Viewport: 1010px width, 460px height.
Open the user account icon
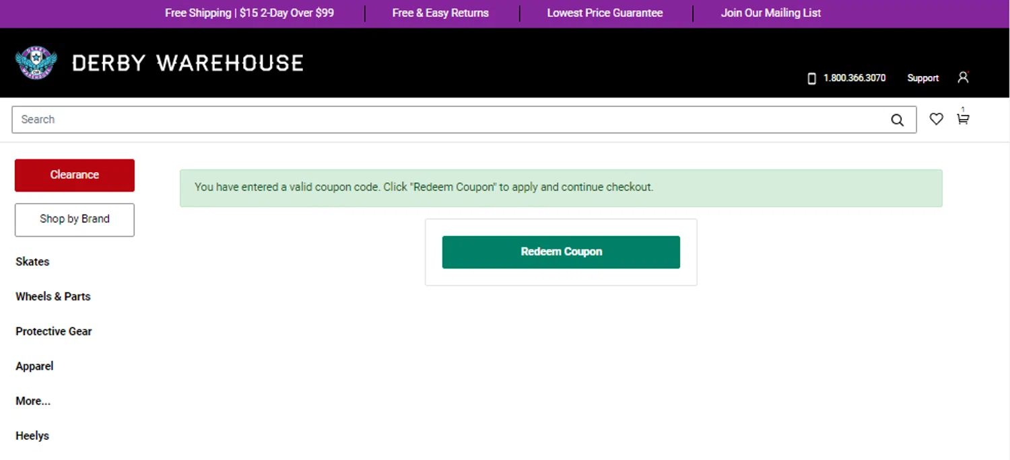tap(963, 77)
